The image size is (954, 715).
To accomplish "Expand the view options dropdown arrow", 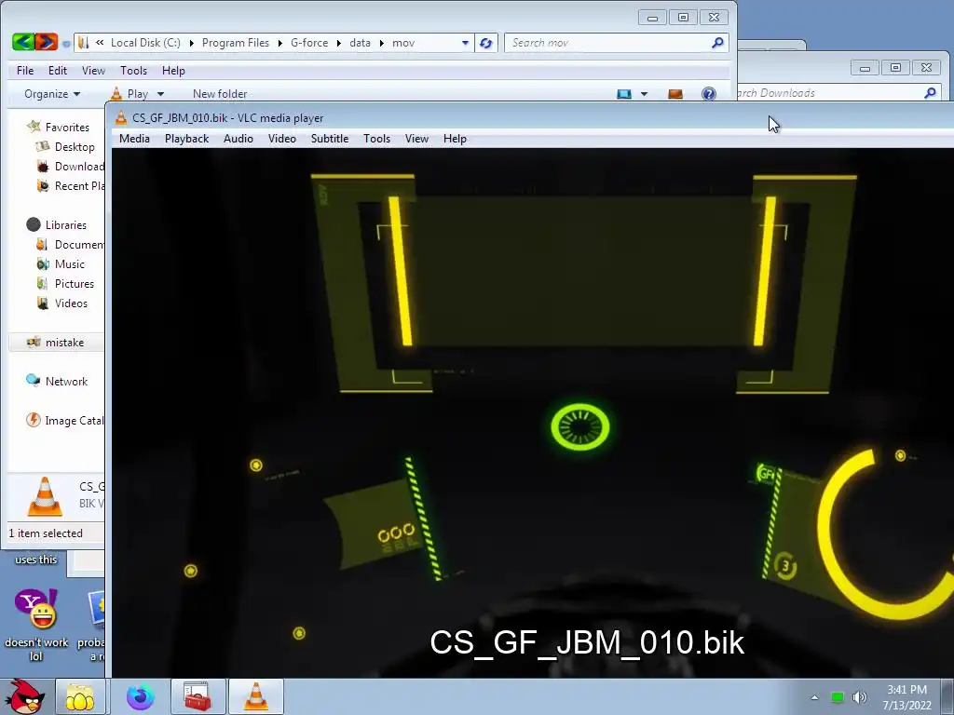I will click(x=645, y=94).
